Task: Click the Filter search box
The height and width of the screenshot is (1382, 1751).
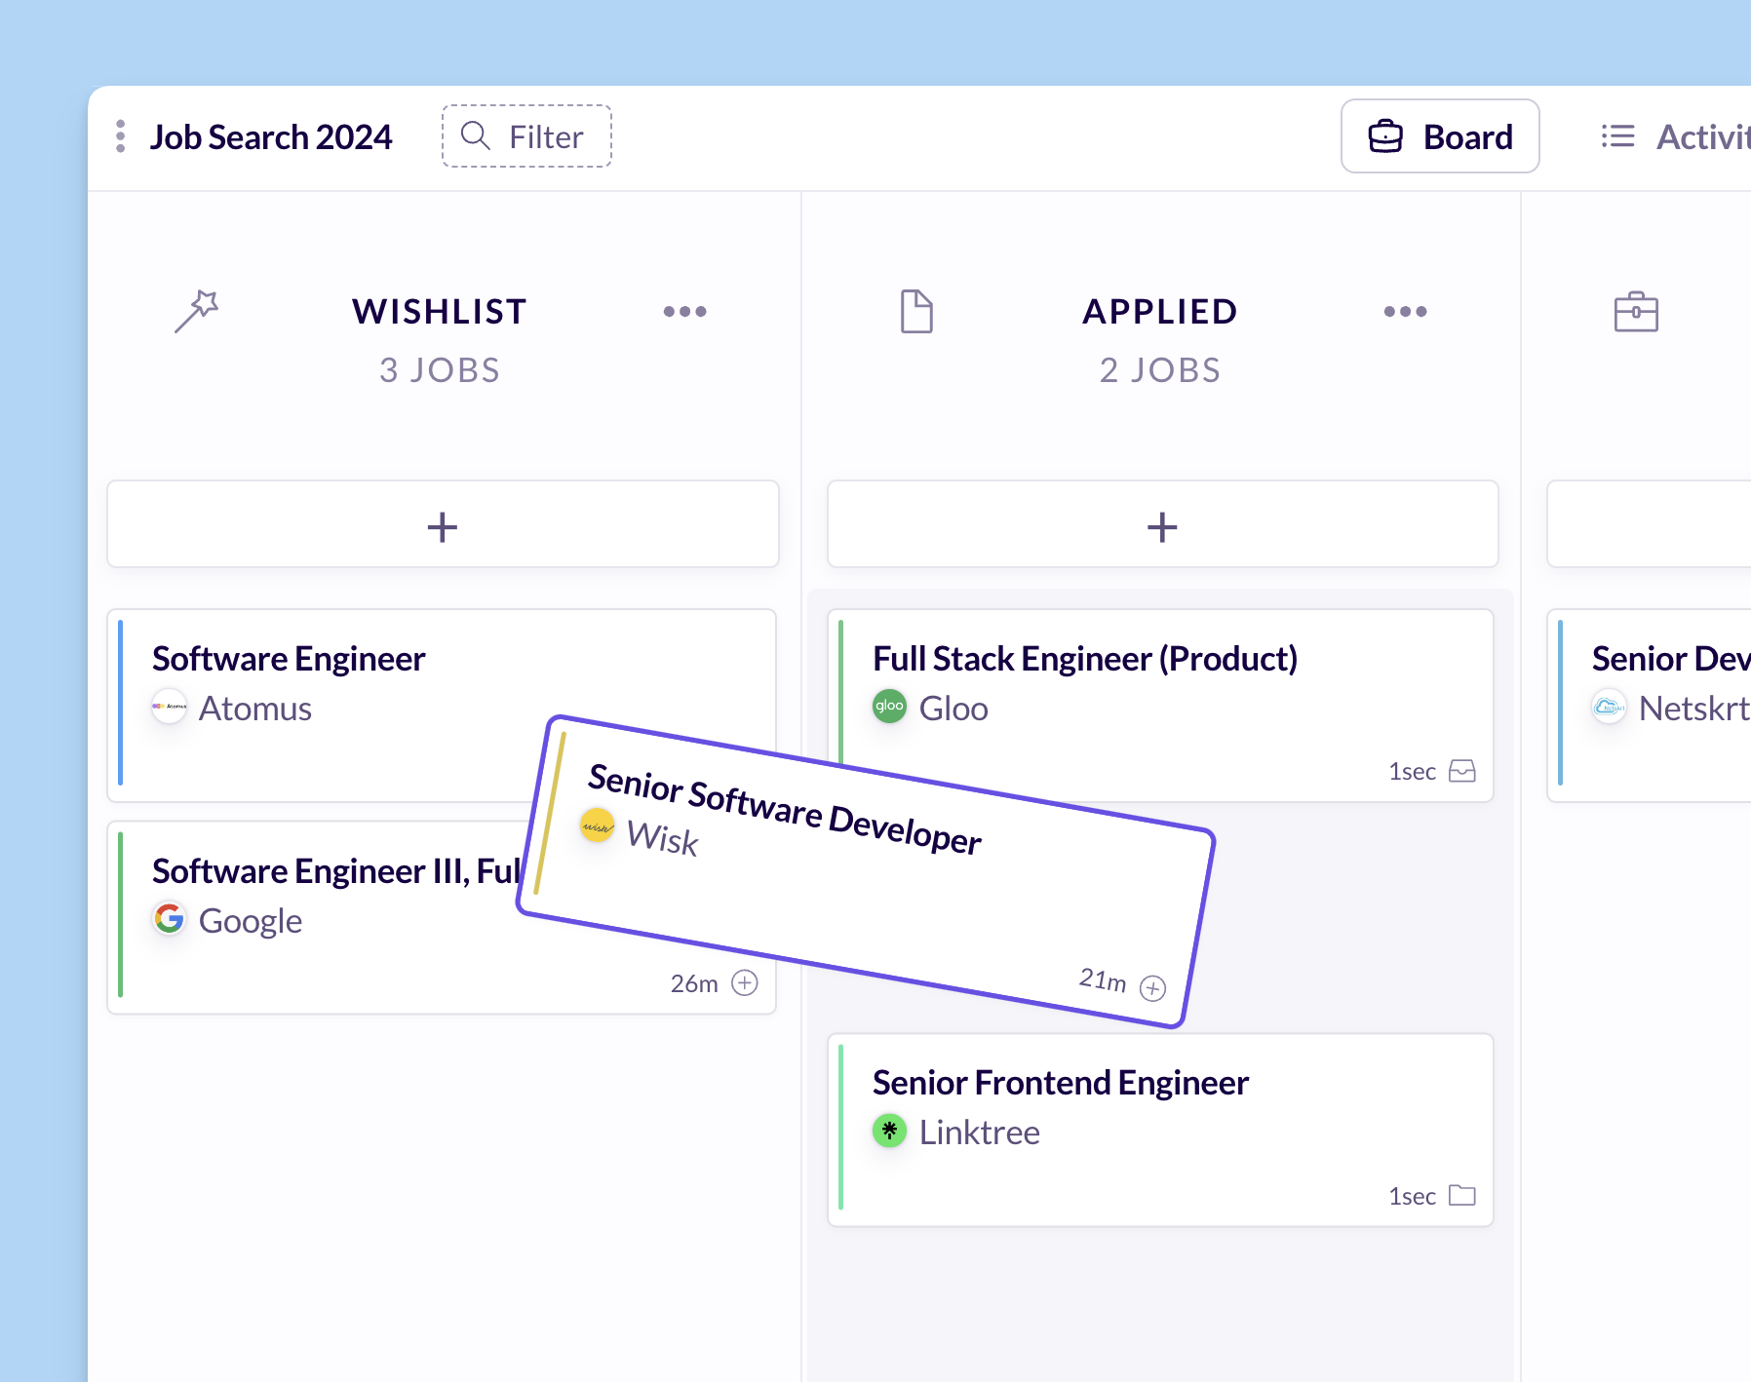Action: click(526, 136)
